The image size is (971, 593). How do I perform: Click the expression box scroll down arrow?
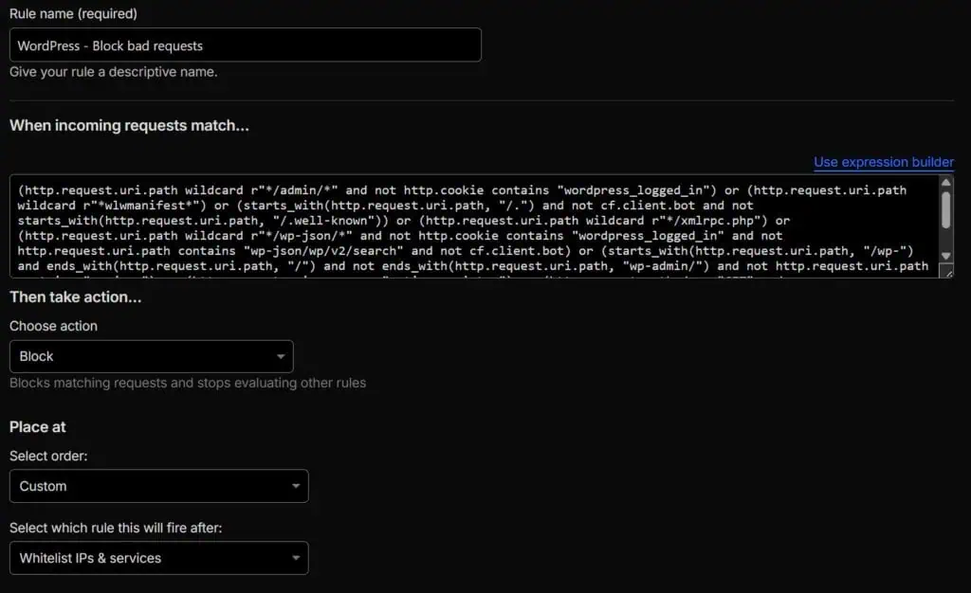point(945,256)
